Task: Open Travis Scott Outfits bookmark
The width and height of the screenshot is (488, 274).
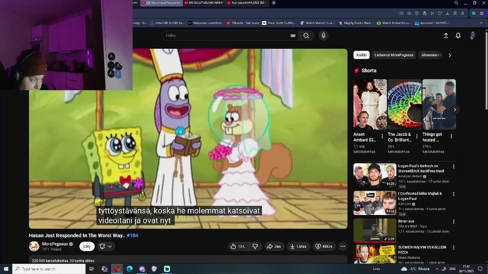Action: pos(279,23)
